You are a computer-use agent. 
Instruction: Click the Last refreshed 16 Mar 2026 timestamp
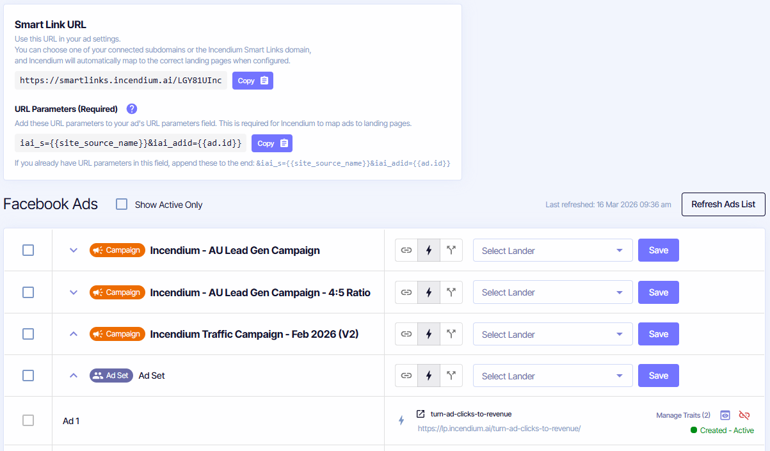[608, 205]
